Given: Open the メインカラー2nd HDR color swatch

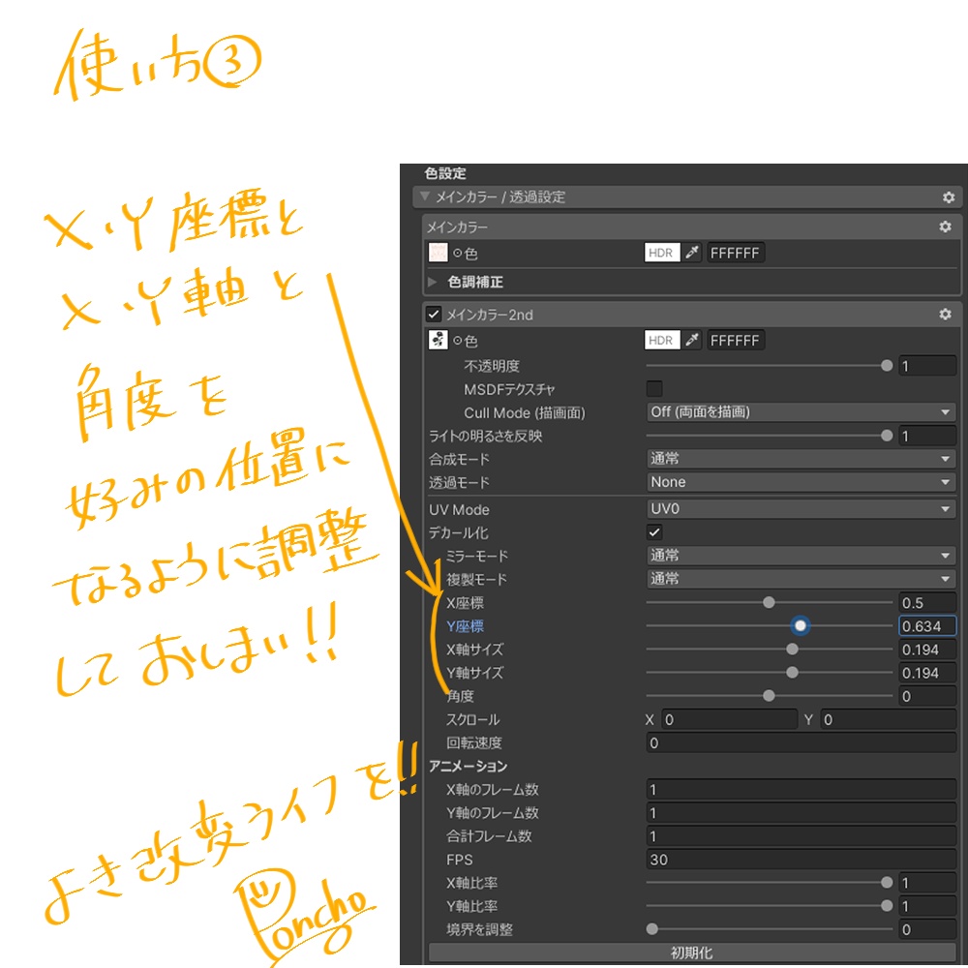Looking at the screenshot, I should pos(662,340).
